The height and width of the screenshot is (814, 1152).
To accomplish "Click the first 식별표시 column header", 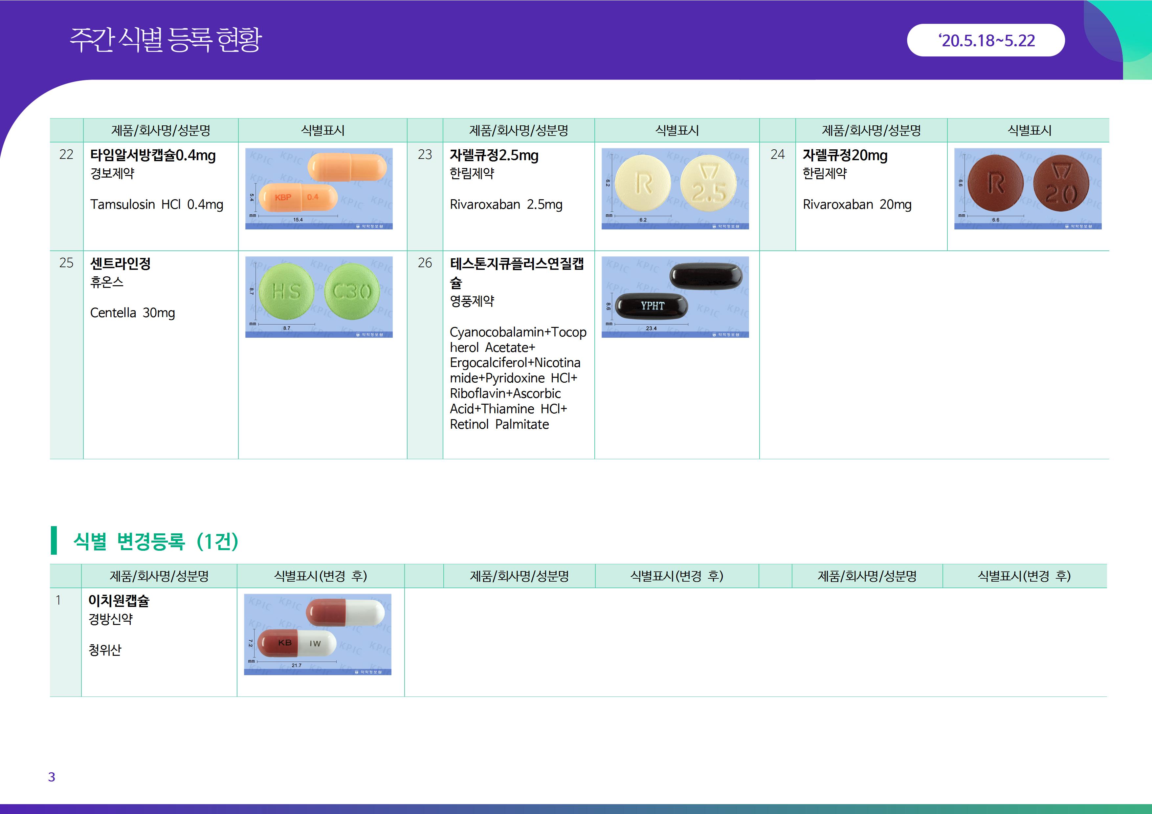I will (x=322, y=130).
